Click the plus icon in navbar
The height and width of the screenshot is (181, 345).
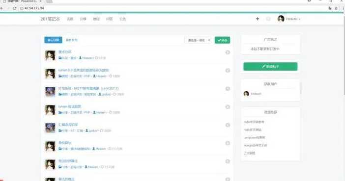[x=258, y=19]
